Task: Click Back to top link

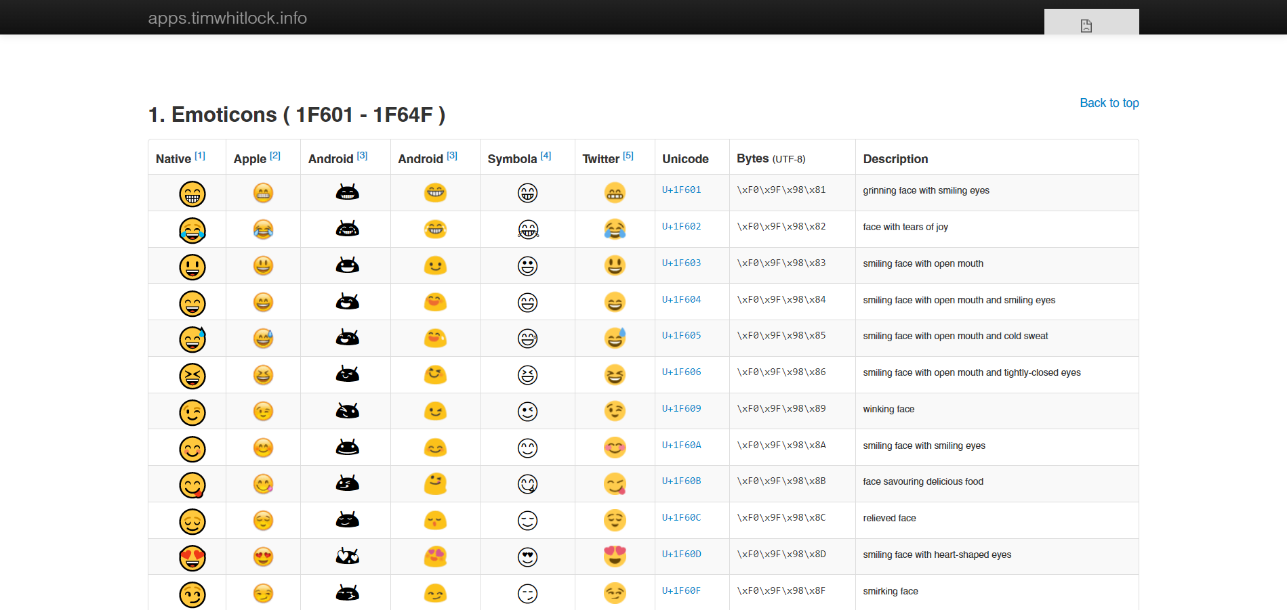Action: pos(1109,103)
